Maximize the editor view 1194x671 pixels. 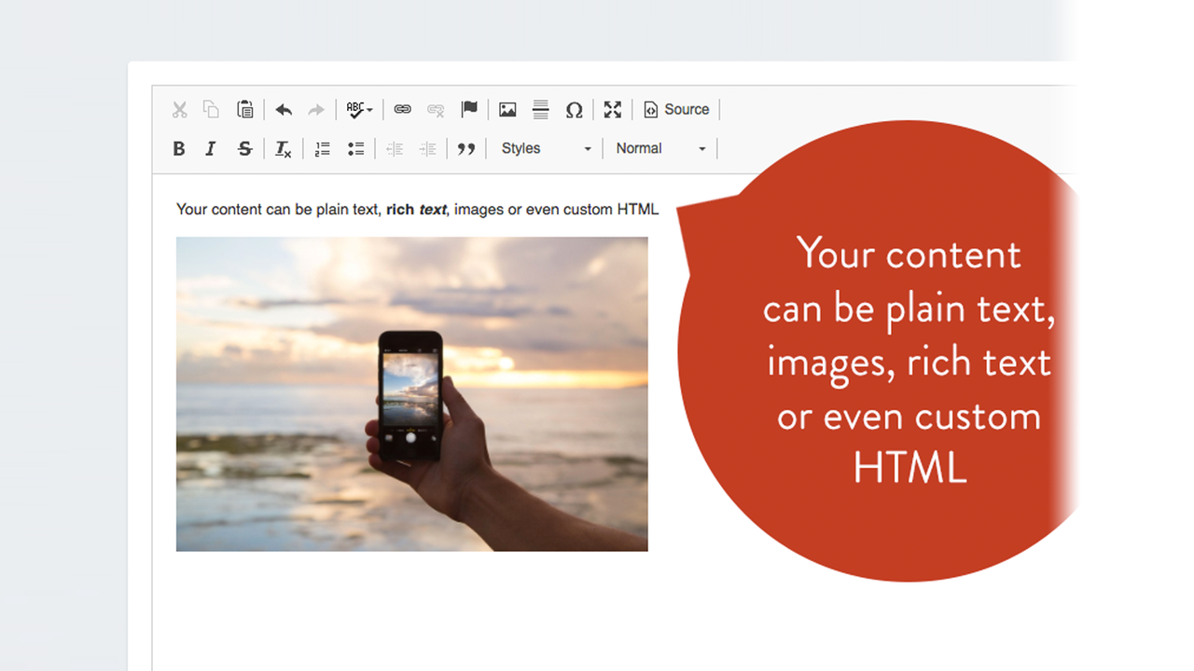click(x=613, y=109)
